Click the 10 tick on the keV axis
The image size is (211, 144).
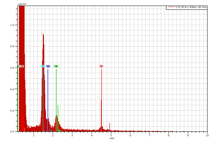click(207, 135)
